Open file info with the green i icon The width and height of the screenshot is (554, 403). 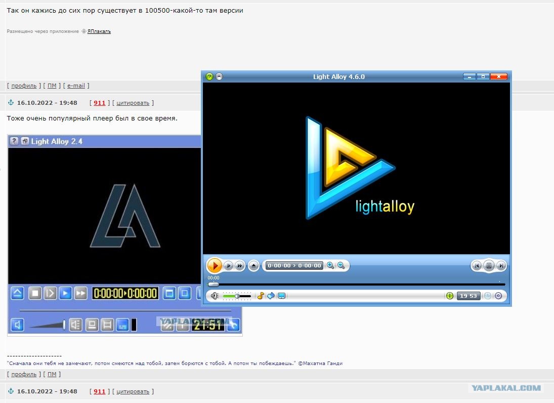pyautogui.click(x=450, y=296)
